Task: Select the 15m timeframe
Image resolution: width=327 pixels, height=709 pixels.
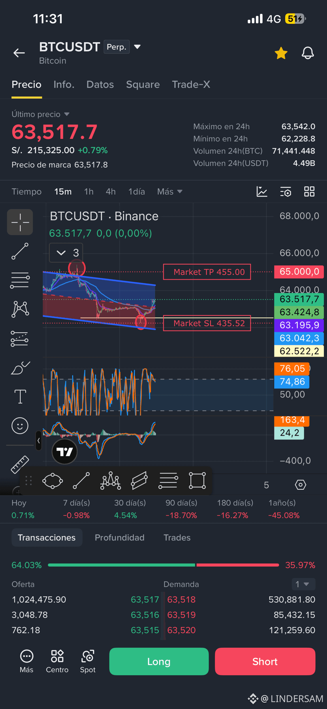Action: 63,191
